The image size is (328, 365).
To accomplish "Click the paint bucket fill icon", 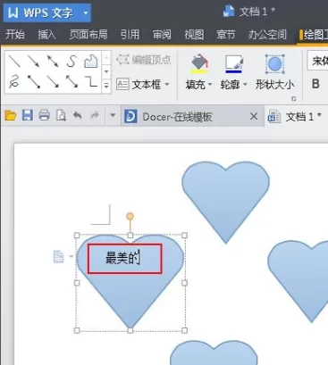I will 199,63.
